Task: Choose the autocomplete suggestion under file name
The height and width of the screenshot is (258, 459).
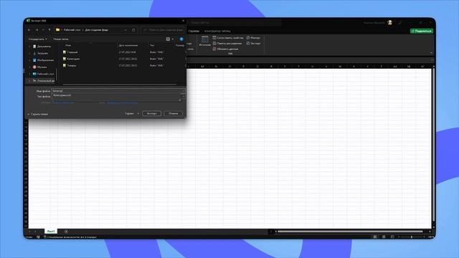Action: click(62, 95)
